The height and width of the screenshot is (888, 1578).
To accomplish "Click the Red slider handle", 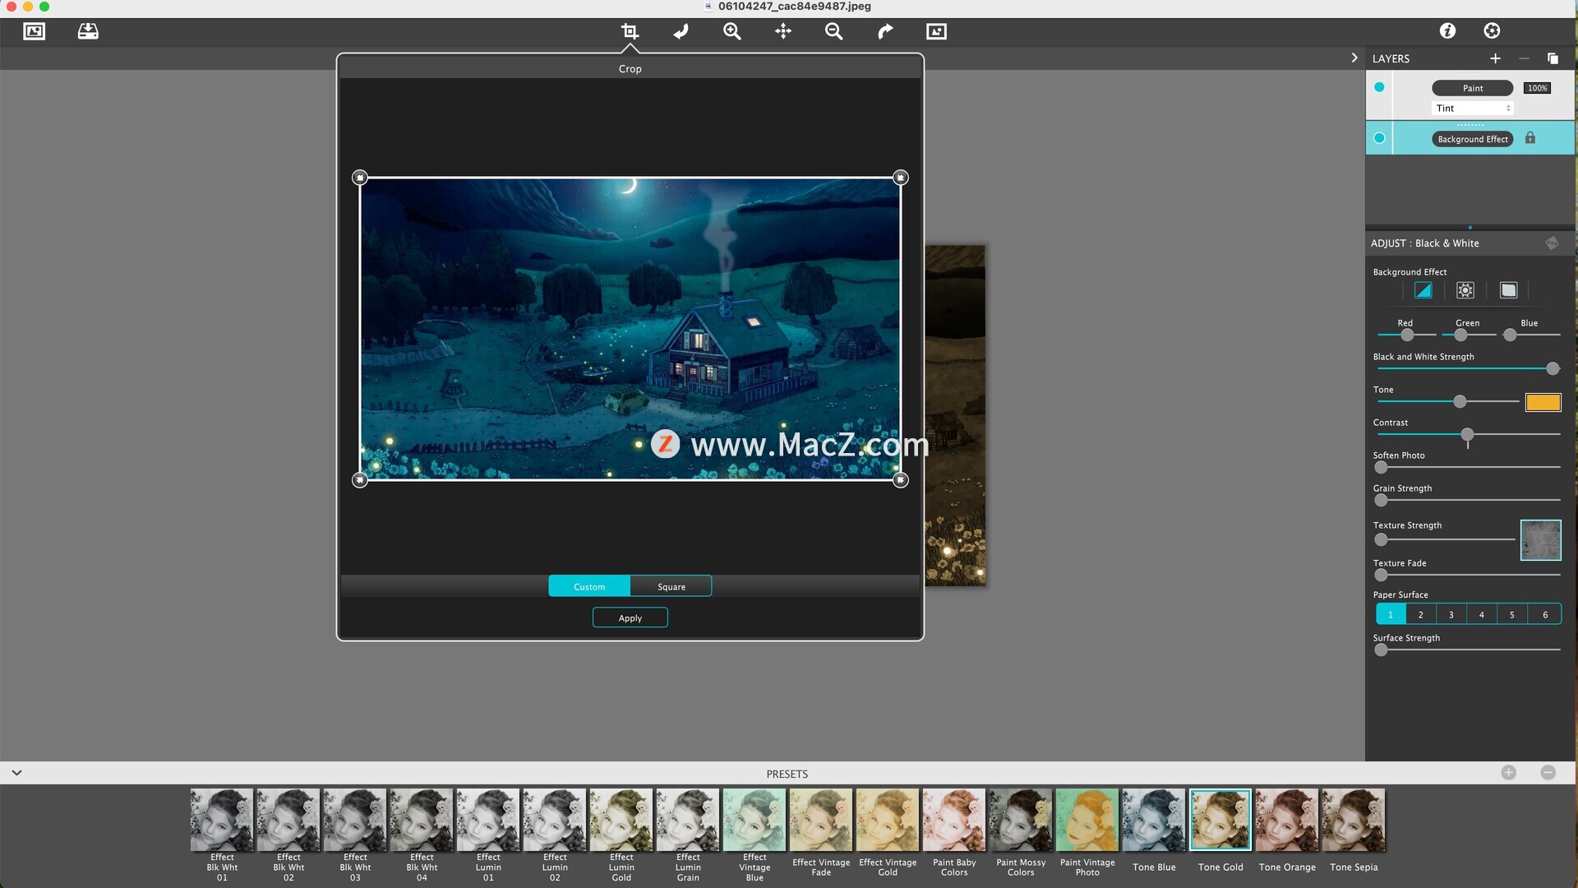I will [x=1407, y=335].
